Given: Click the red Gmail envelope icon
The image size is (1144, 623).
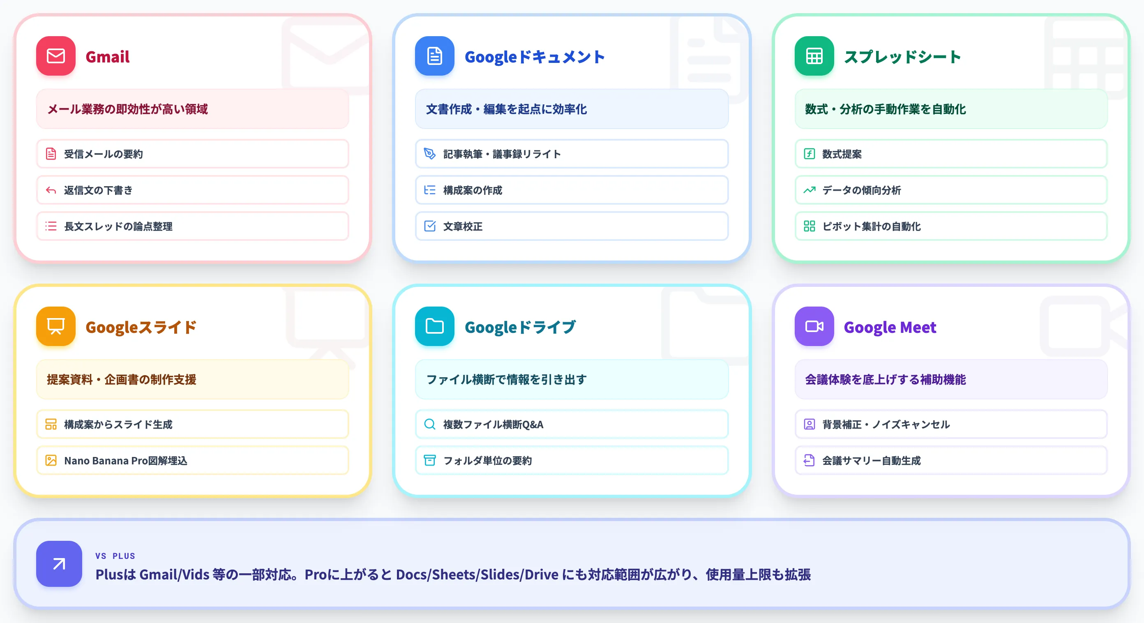Looking at the screenshot, I should pos(55,56).
